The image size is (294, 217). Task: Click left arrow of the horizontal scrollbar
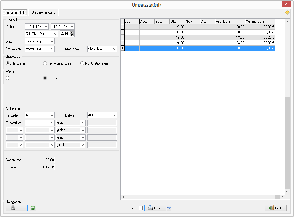pos(123,197)
